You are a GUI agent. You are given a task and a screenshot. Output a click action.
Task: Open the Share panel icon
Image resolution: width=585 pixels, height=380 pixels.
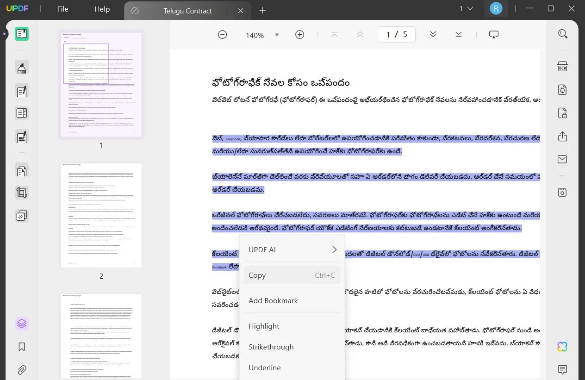pos(562,137)
